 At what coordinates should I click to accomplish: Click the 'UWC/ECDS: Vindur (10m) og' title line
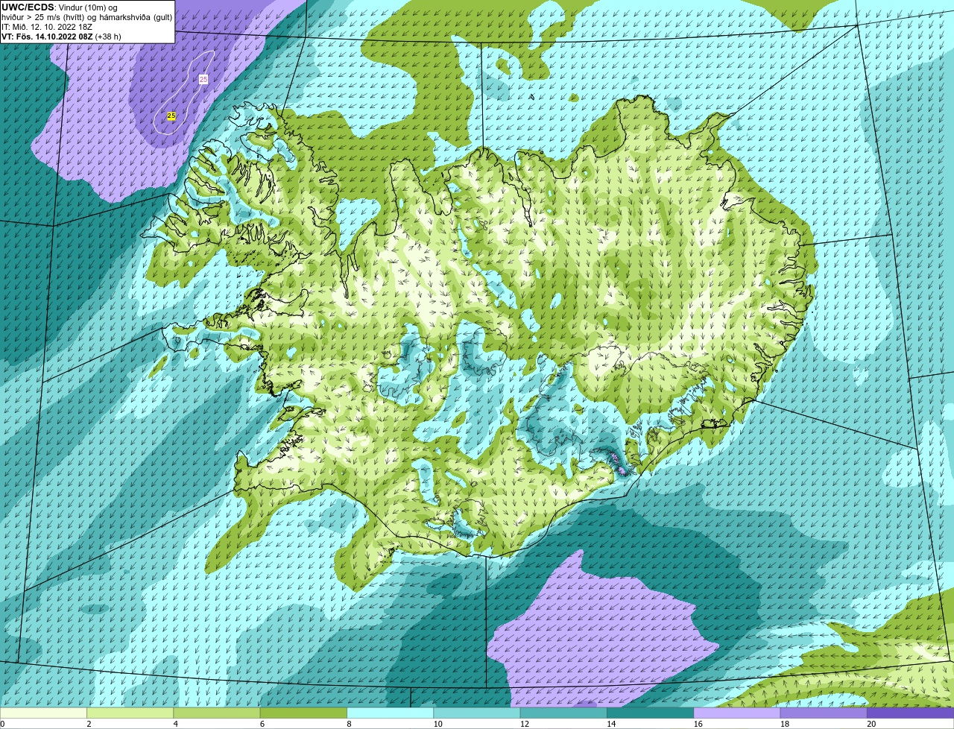60,7
